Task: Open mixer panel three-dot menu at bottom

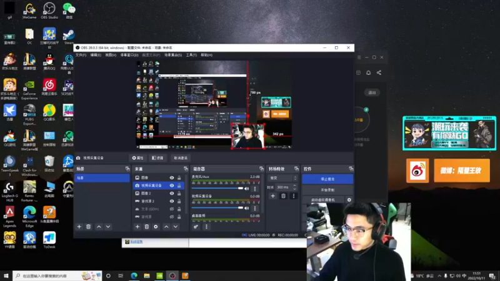Action: pyautogui.click(x=206, y=227)
